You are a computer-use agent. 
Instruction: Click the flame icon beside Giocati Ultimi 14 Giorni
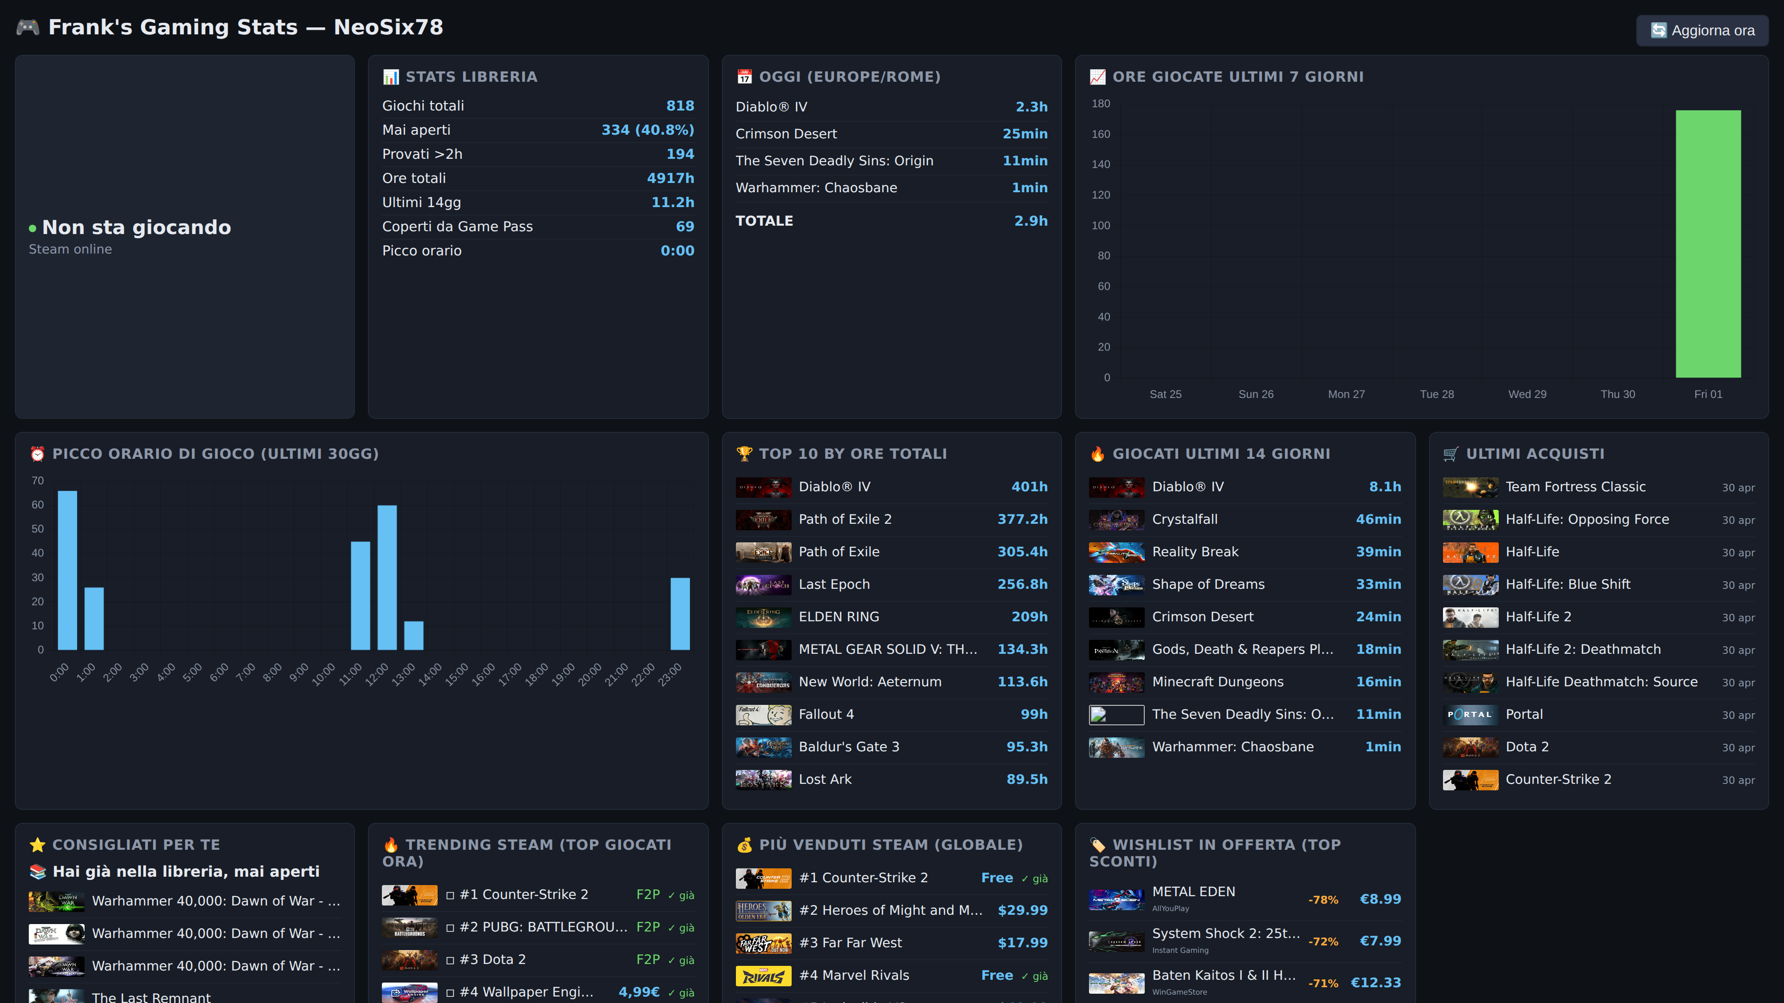pyautogui.click(x=1098, y=454)
